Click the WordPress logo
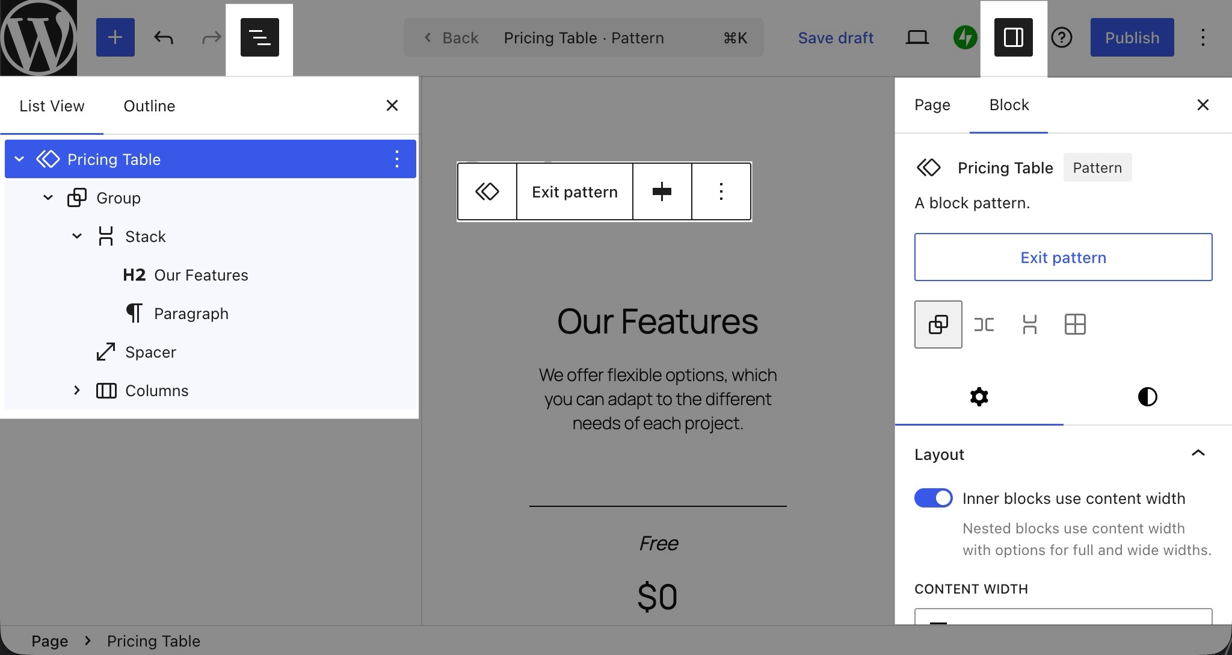The width and height of the screenshot is (1232, 655). coord(38,38)
